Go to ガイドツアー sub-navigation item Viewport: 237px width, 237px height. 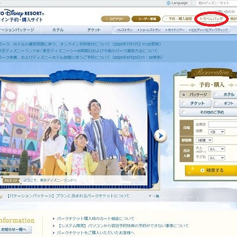click(175, 30)
